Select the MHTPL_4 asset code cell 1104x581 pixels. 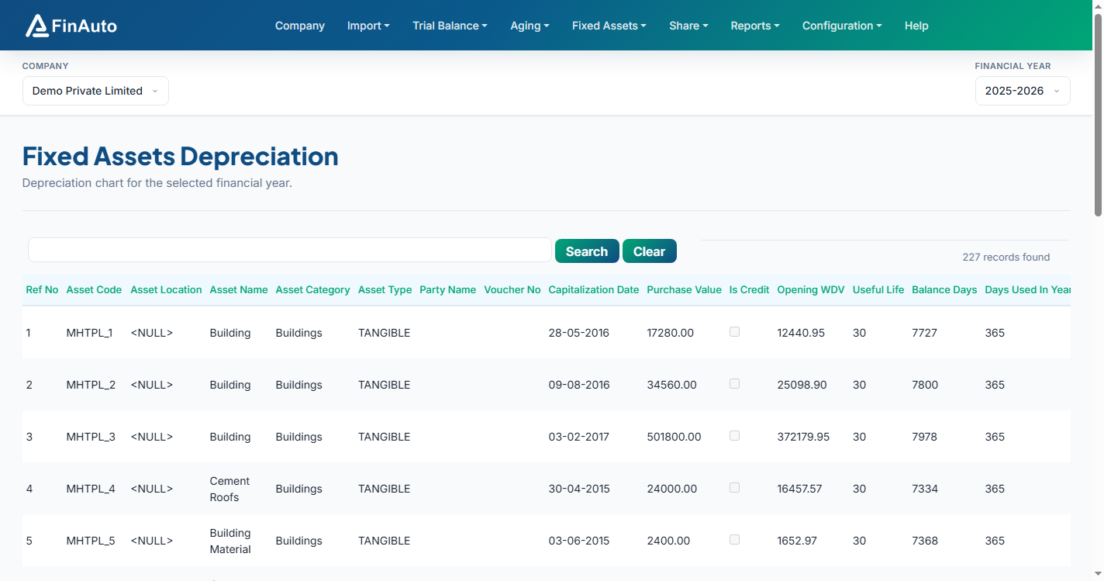(91, 489)
